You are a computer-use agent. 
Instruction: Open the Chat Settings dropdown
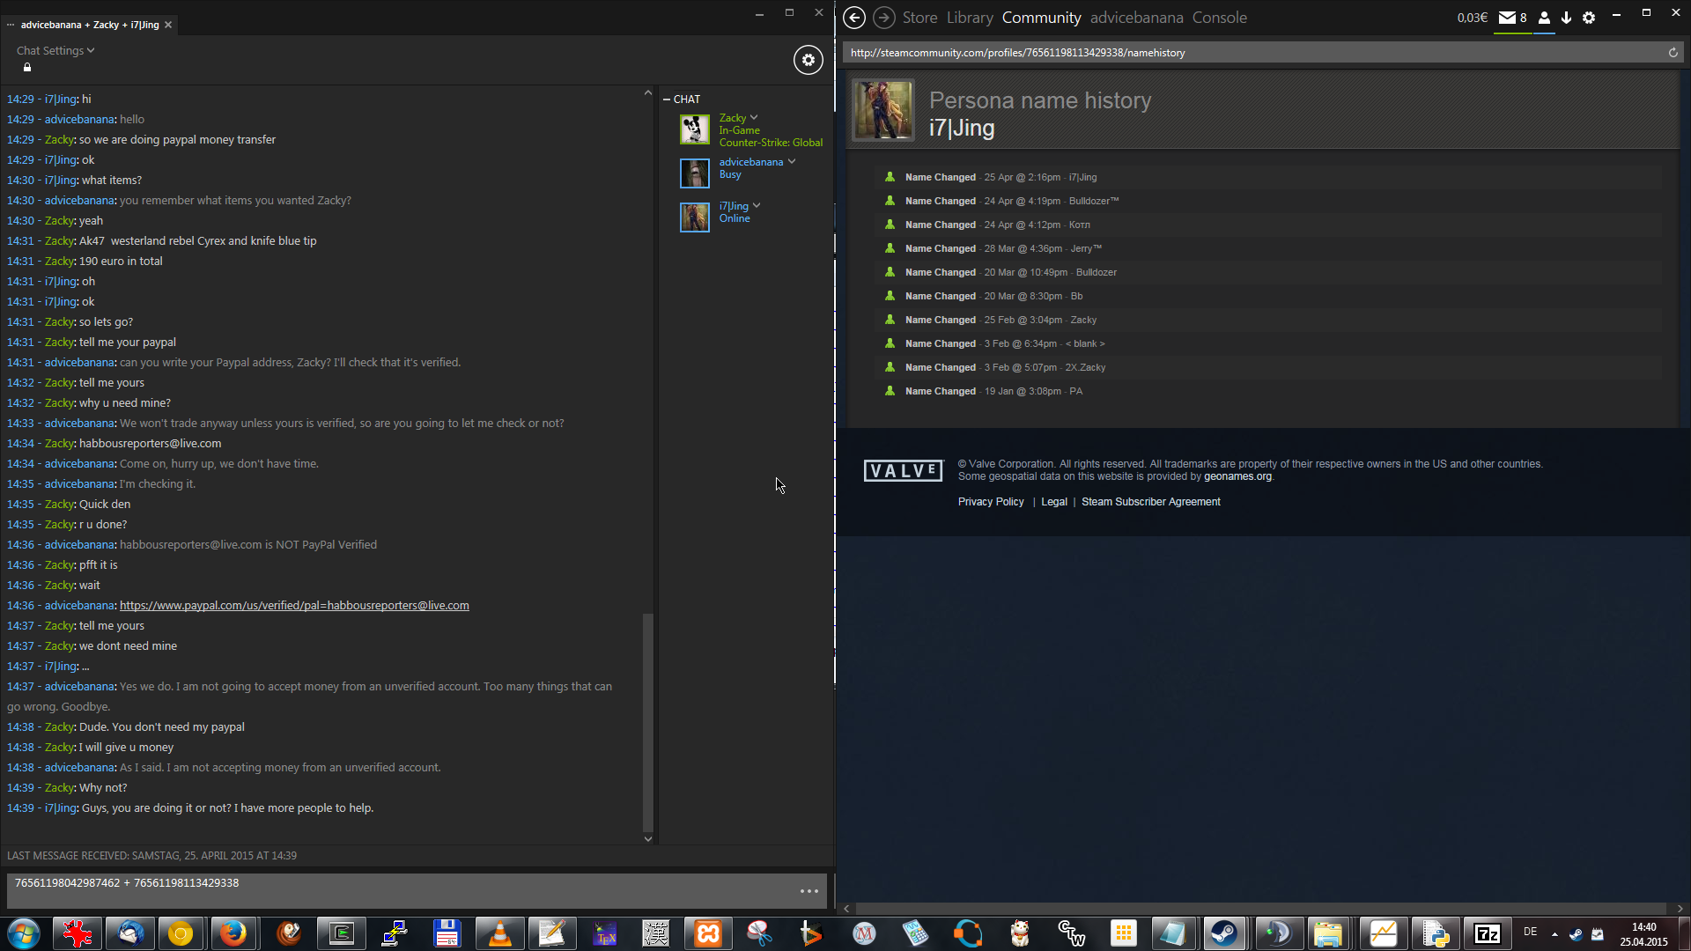[55, 51]
